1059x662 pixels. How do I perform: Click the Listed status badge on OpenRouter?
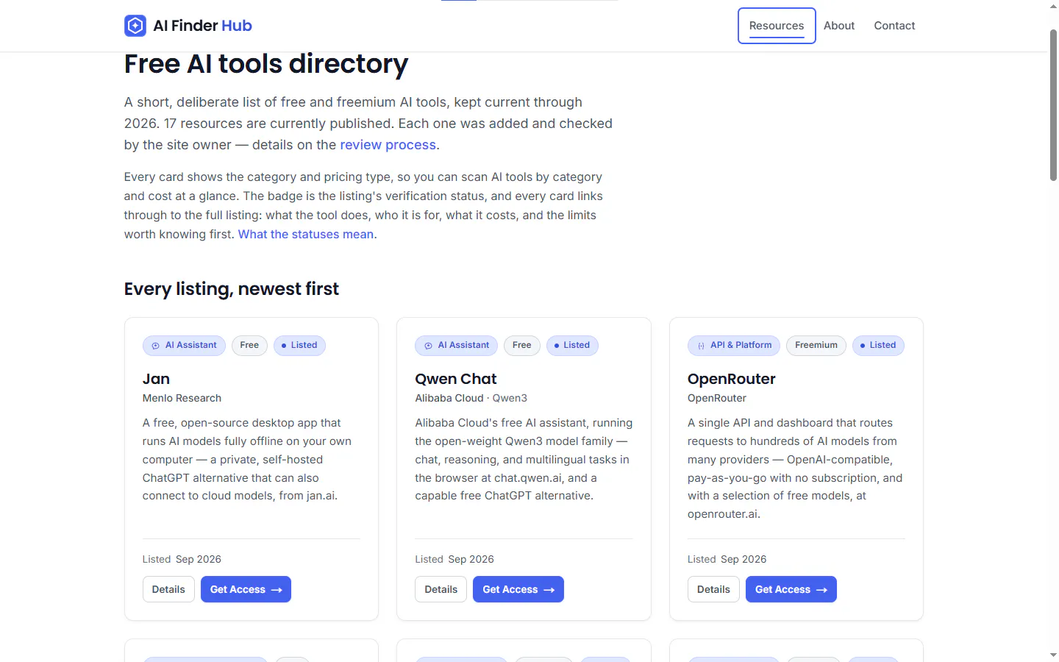pos(878,345)
